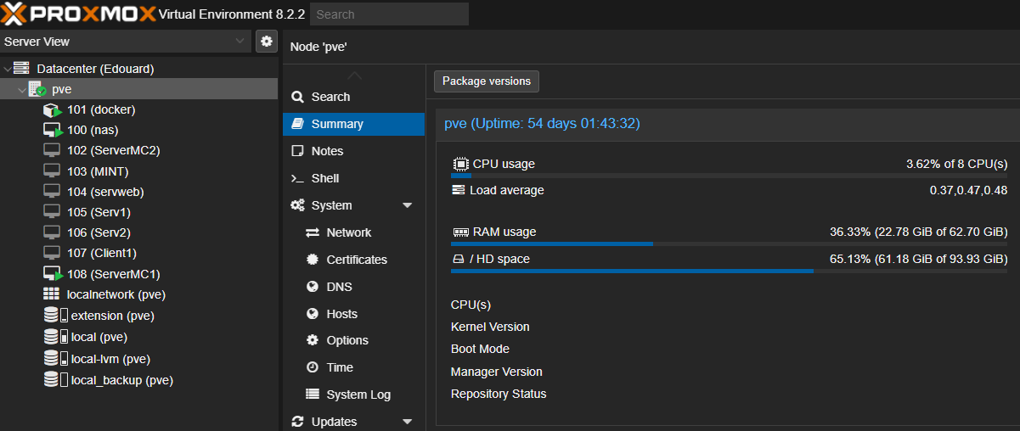
Task: Collapse the pve node in tree
Action: (21, 89)
